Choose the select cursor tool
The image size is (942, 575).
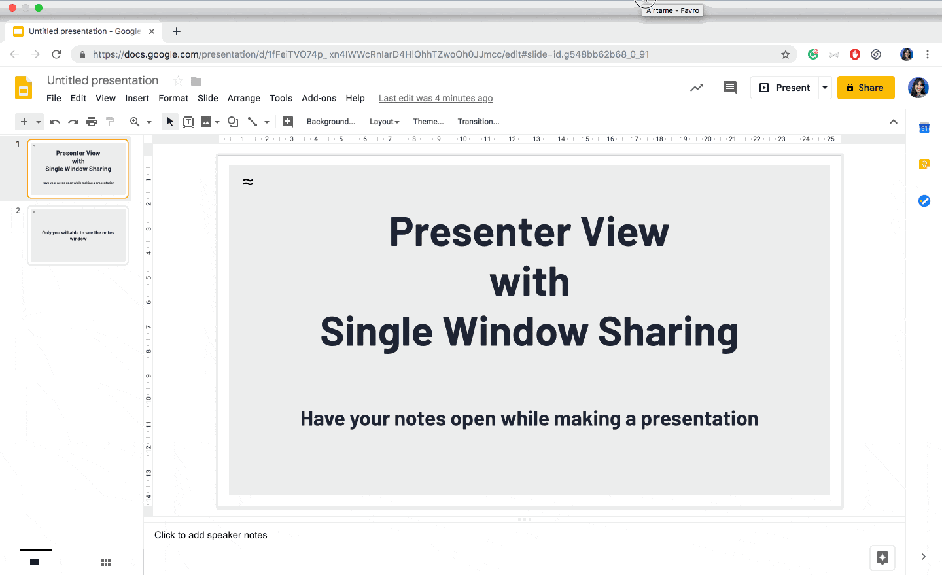(x=170, y=122)
